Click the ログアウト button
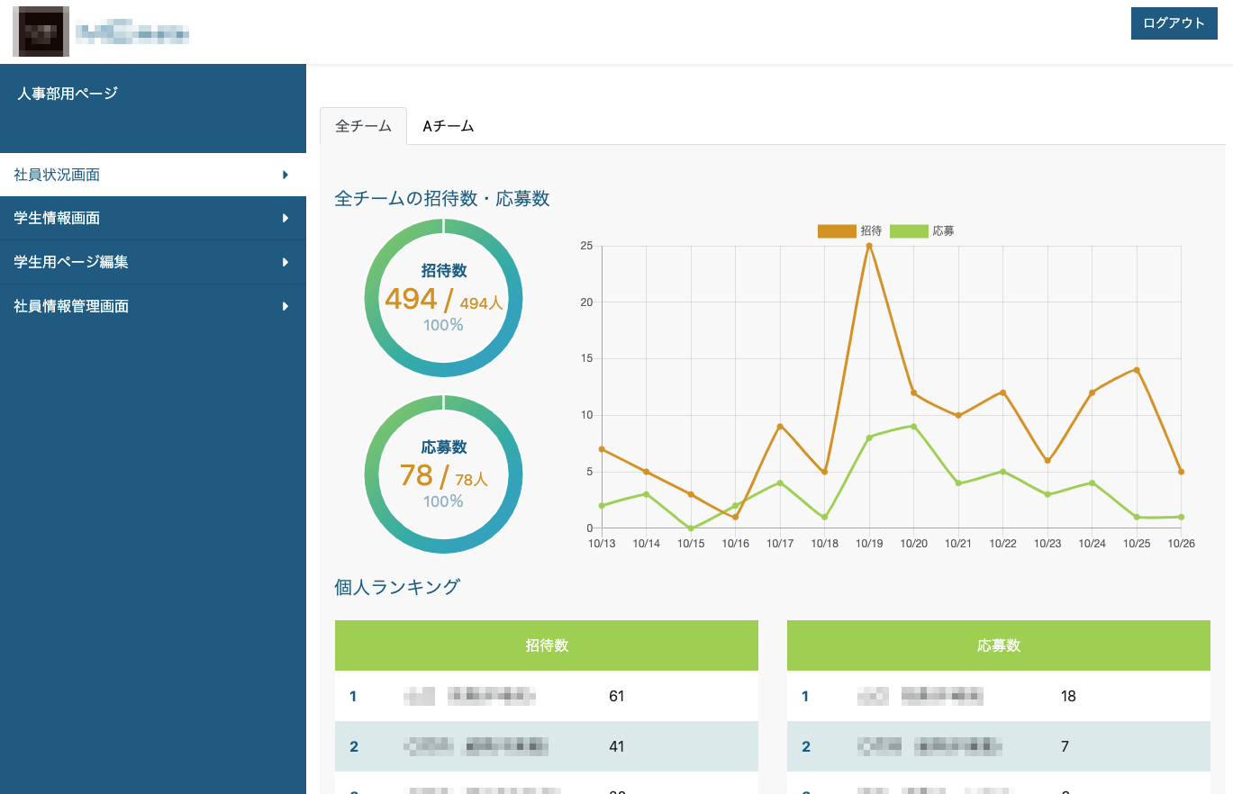Viewport: 1233px width, 794px height. [x=1173, y=23]
